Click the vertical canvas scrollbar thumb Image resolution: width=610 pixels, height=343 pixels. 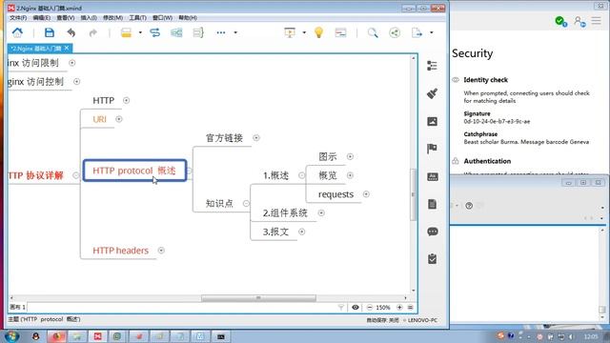(x=413, y=194)
